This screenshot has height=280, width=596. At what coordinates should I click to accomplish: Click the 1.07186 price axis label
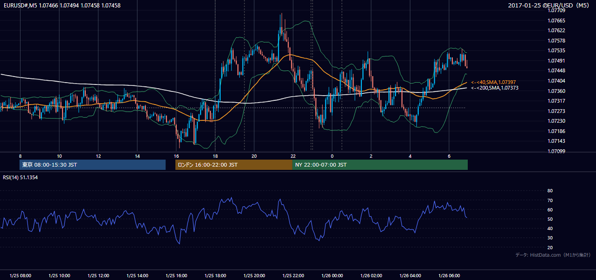coord(556,131)
